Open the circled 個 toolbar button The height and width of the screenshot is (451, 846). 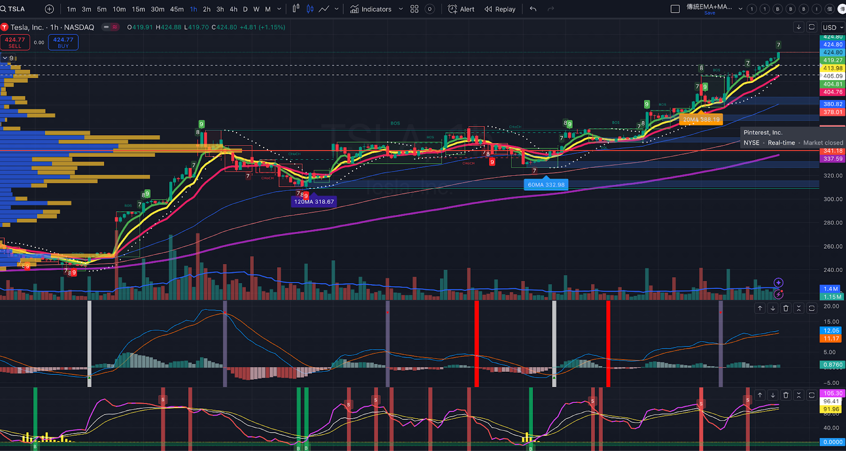tap(830, 9)
